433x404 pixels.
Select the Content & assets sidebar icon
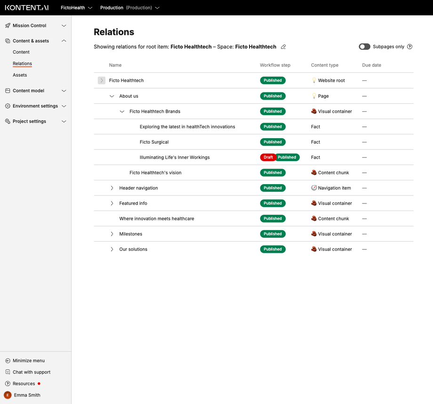7,40
